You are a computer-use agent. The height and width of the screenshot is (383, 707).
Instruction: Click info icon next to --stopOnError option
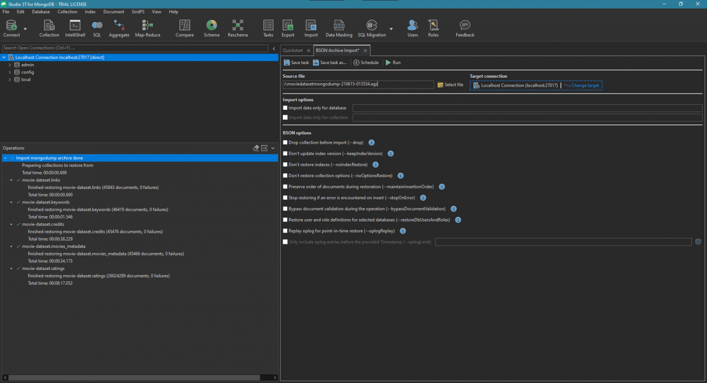click(x=423, y=198)
